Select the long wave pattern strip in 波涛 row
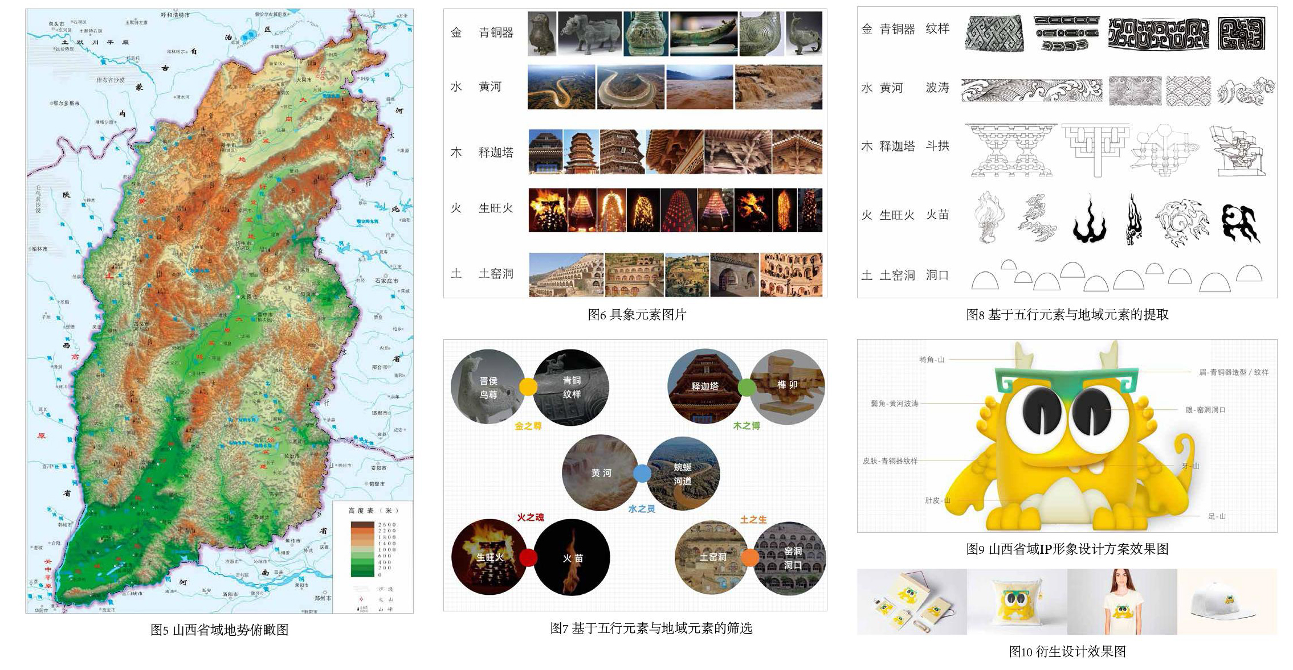Image resolution: width=1293 pixels, height=670 pixels. (1032, 91)
